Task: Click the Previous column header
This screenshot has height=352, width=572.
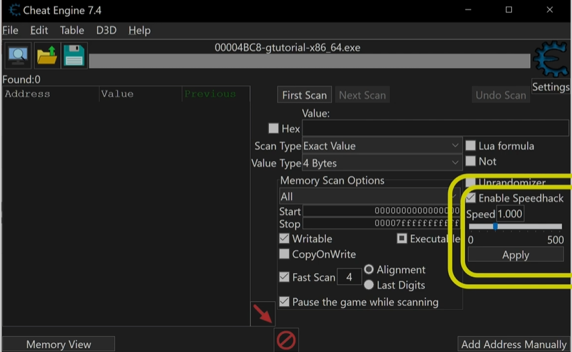Action: click(215, 94)
